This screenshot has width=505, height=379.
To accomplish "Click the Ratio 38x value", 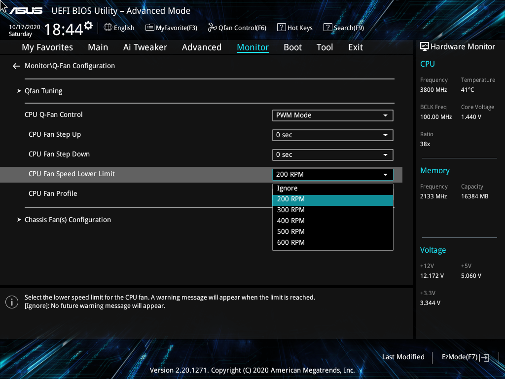I will pyautogui.click(x=425, y=144).
